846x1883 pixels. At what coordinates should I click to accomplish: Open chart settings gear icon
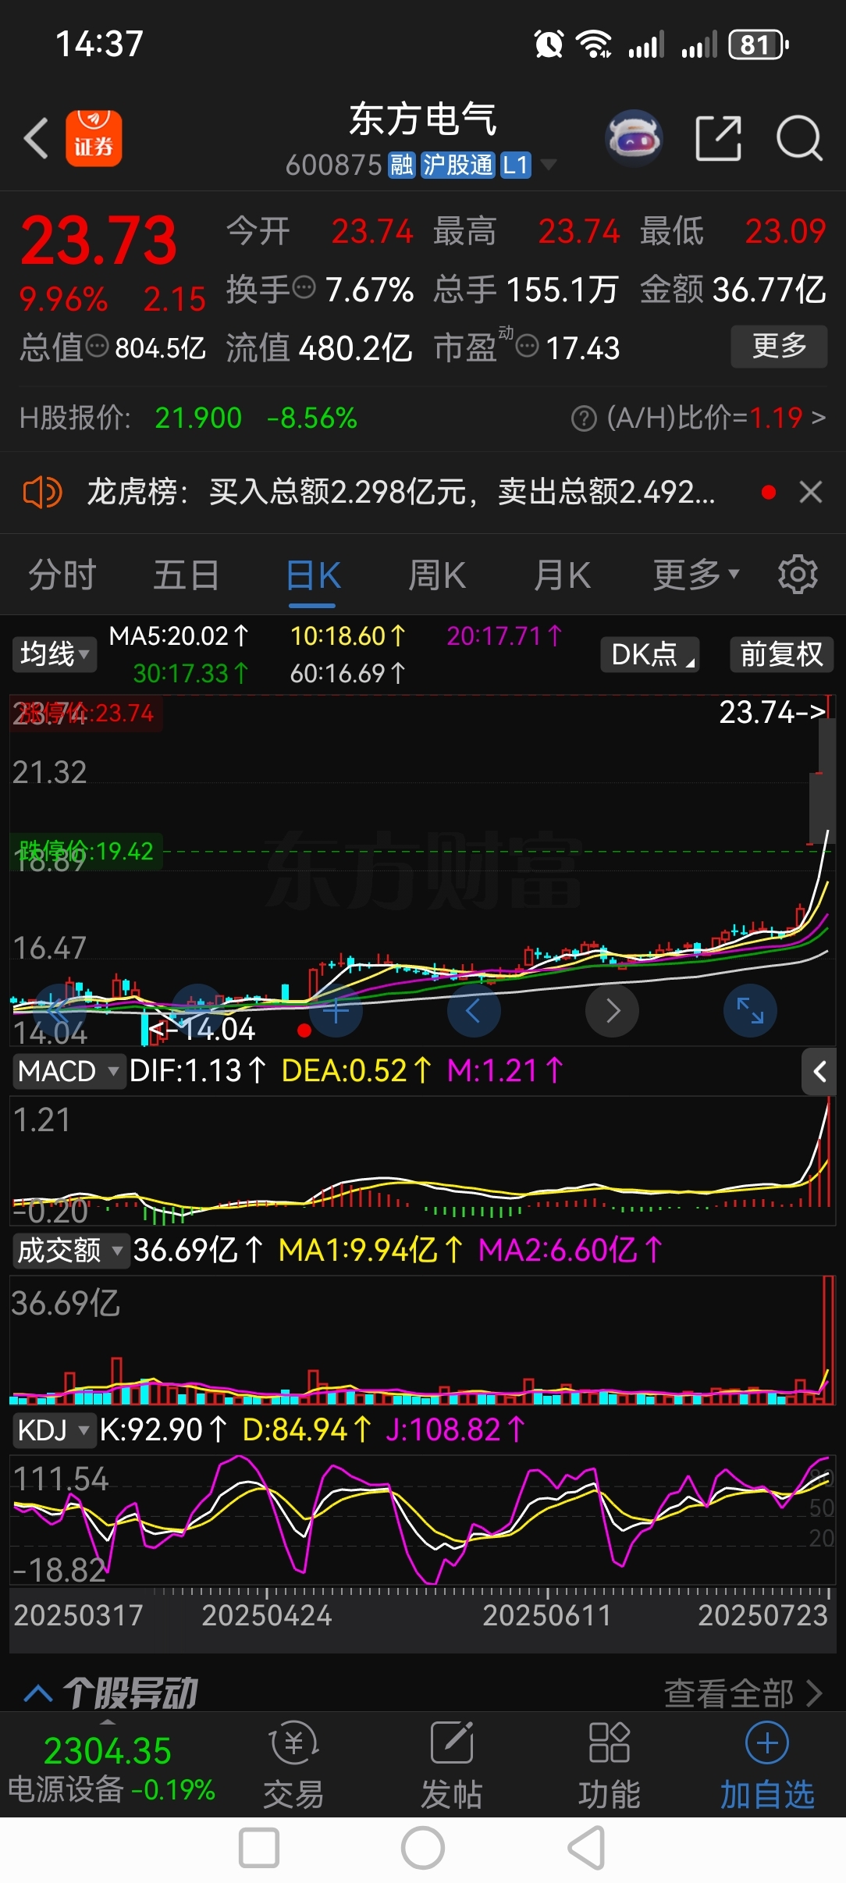(x=798, y=575)
